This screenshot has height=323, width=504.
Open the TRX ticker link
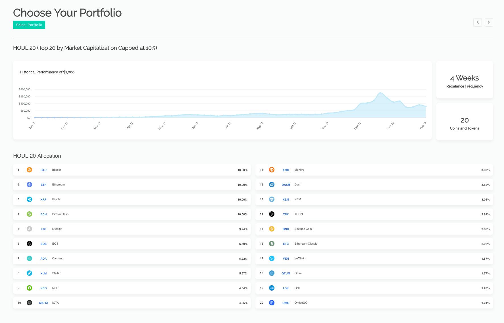pyautogui.click(x=286, y=214)
